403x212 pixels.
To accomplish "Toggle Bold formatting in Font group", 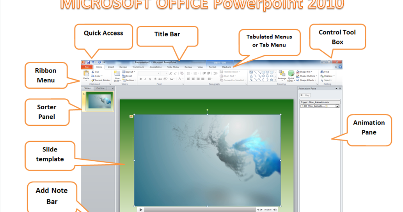I will (x=140, y=79).
